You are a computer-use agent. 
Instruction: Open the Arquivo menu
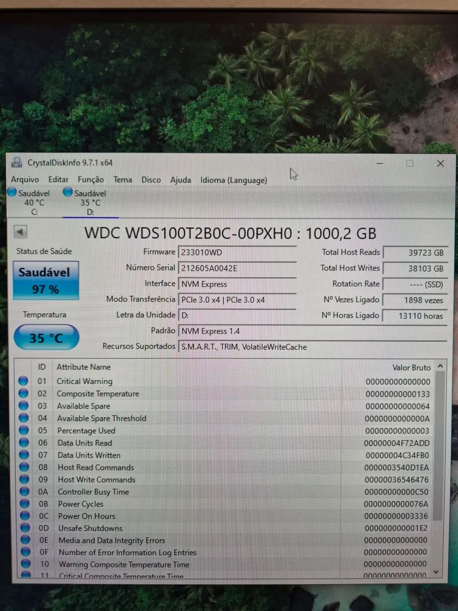(x=25, y=179)
